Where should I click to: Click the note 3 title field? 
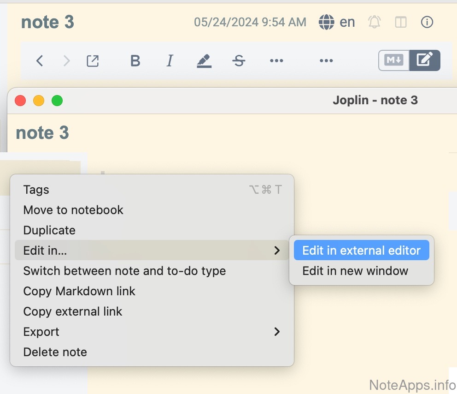(x=47, y=22)
